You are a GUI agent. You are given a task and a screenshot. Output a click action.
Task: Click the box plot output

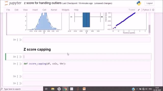[86, 23]
